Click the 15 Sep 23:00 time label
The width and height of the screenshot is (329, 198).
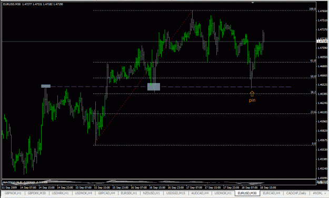click(x=121, y=187)
